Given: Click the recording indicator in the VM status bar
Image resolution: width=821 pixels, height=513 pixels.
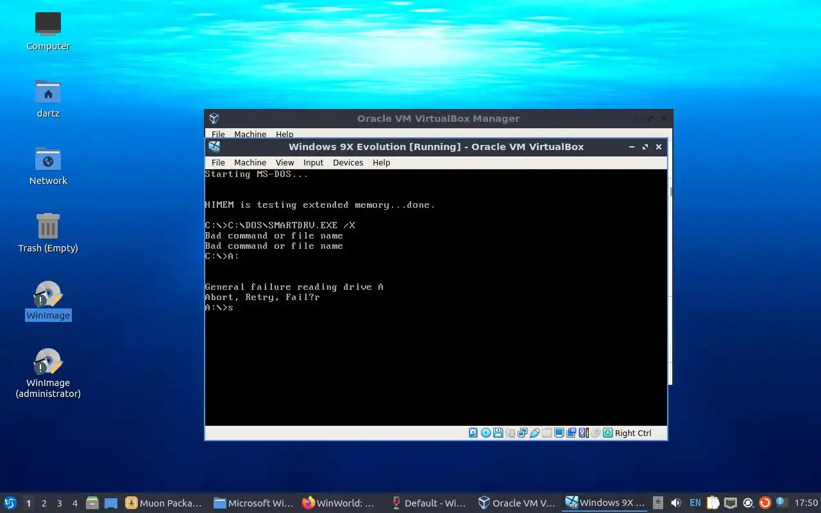Looking at the screenshot, I should coord(571,433).
